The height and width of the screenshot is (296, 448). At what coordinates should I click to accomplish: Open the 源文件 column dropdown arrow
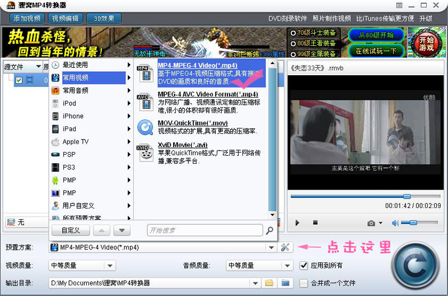39,67
